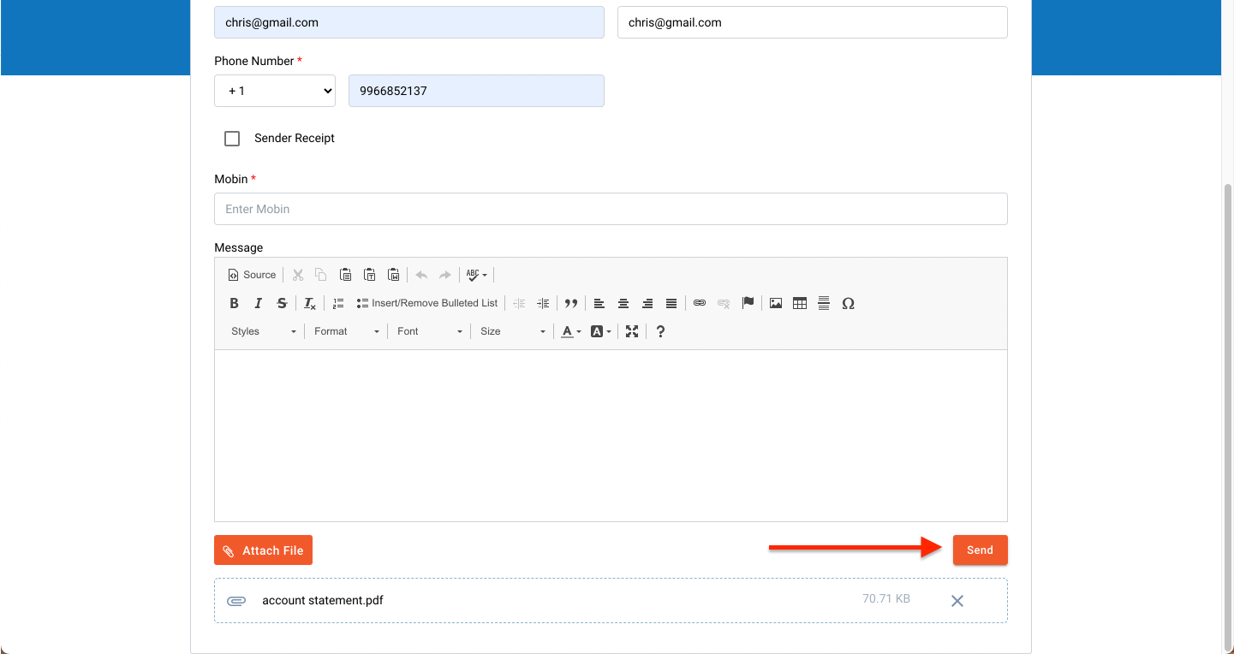Switch editor to Source view
This screenshot has height=654, width=1234.
click(x=252, y=275)
